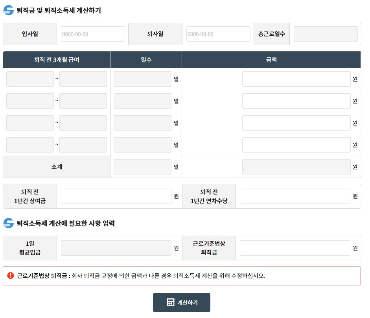Click logo icon beside 퇴직금 및 퇴직소득세 계산하기
This screenshot has width=370, height=318.
coord(9,10)
